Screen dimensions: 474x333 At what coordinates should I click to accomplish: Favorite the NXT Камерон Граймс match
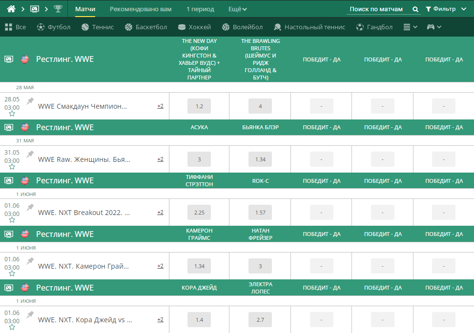[12, 274]
